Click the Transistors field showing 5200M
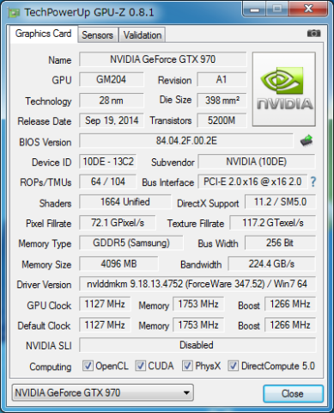The width and height of the screenshot is (334, 413). click(222, 120)
